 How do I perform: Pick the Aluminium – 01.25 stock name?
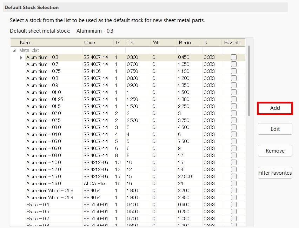tap(45, 99)
